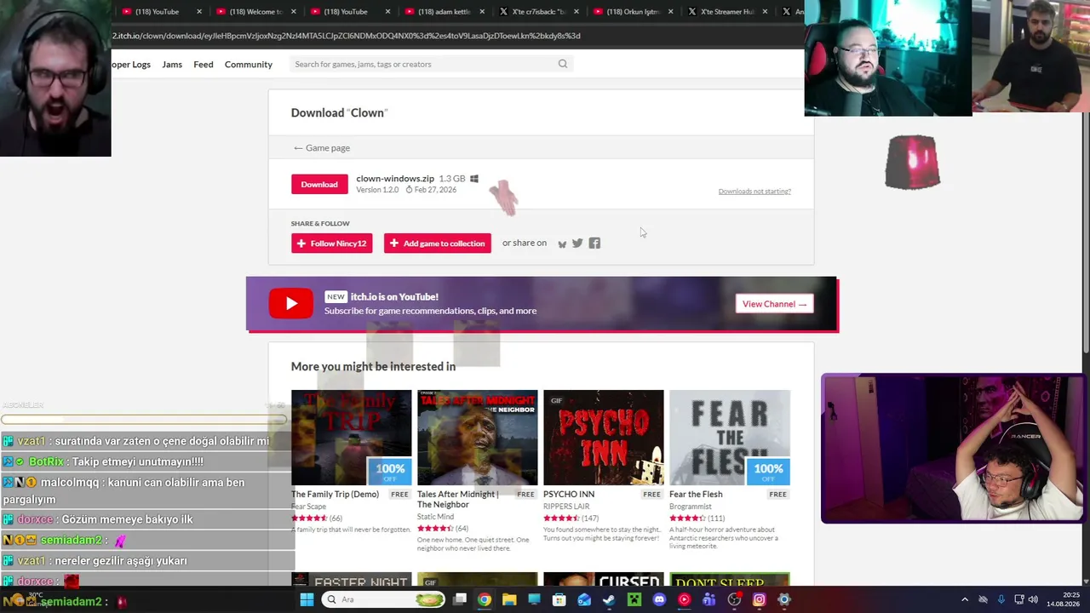1090x613 pixels.
Task: Click the page's vertical scrollbar
Action: (x=1085, y=230)
